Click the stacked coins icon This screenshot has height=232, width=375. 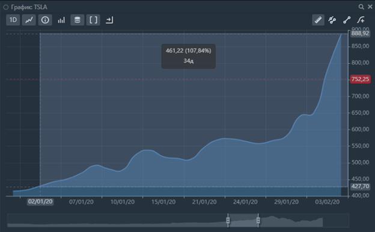78,20
